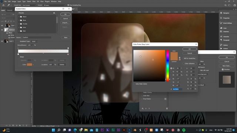Switch to the Layers tab
Image resolution: width=237 pixels, height=133 pixels.
(x=3, y=10)
